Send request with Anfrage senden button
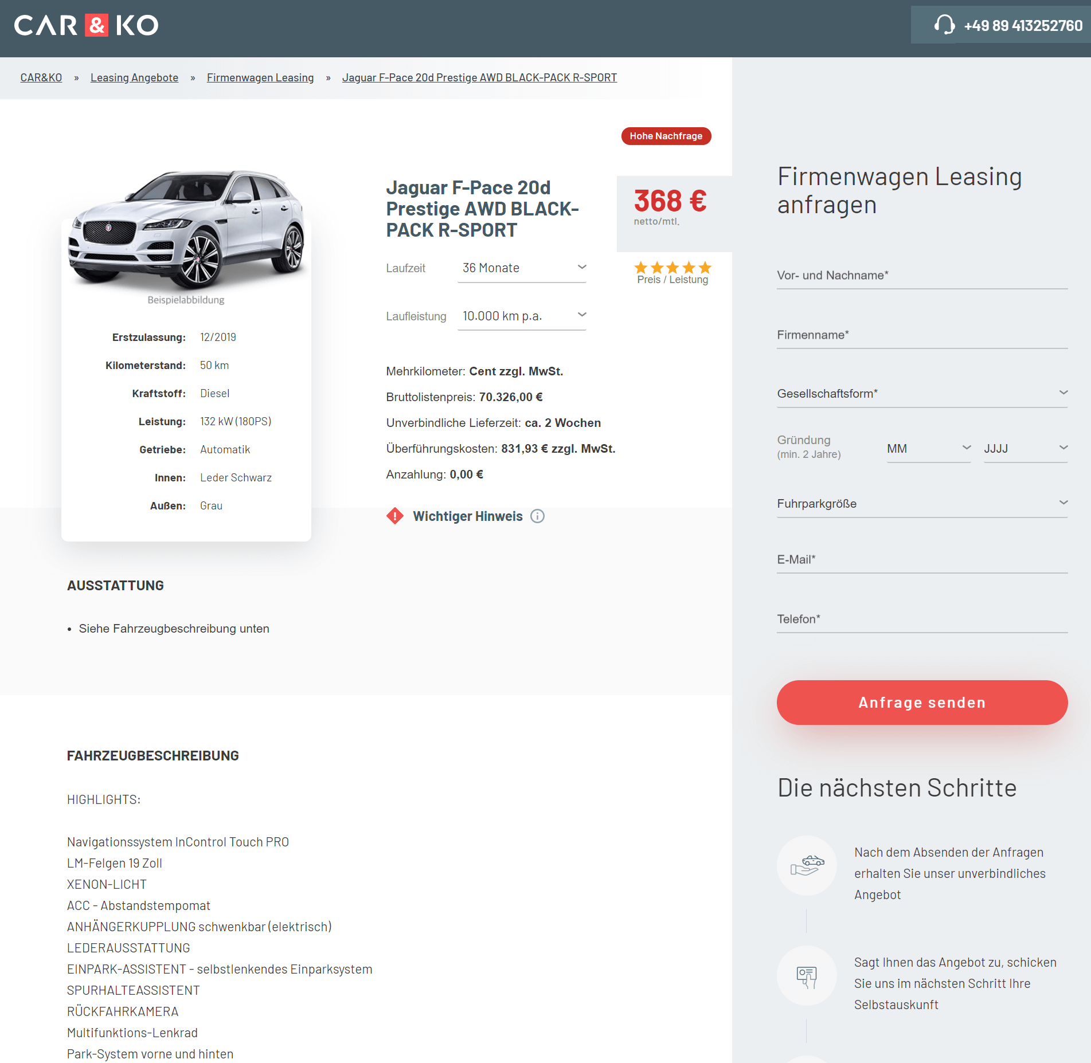 tap(922, 703)
